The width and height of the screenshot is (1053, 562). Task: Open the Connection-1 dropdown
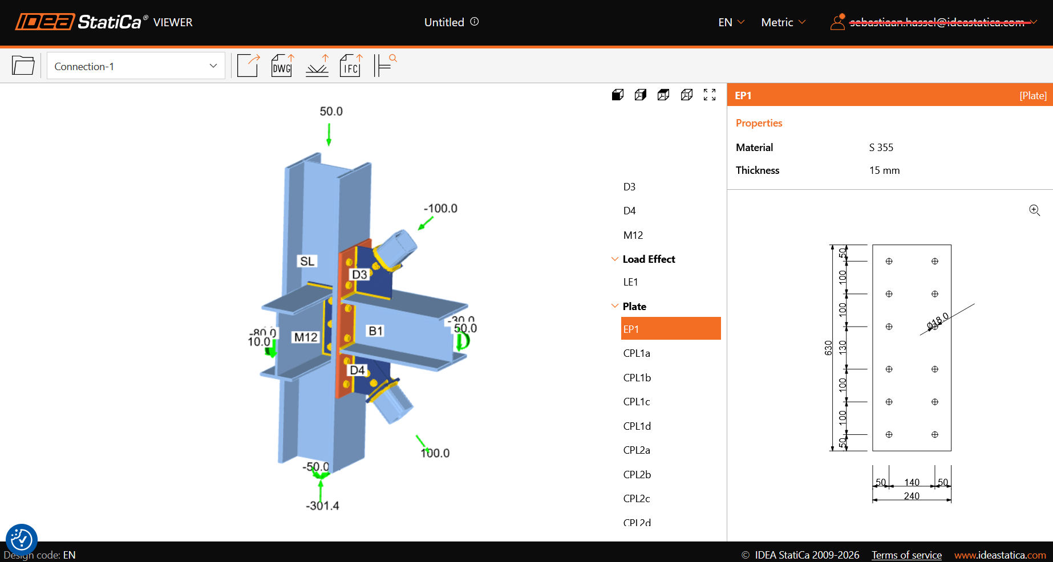136,66
